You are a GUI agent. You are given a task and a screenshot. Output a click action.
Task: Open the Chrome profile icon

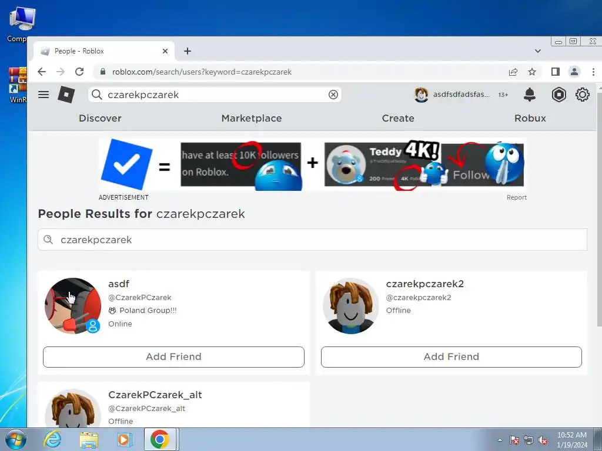[x=574, y=72]
